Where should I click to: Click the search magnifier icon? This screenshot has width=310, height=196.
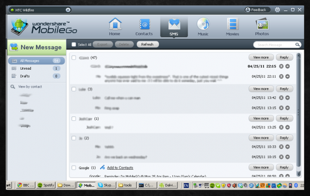point(298,45)
